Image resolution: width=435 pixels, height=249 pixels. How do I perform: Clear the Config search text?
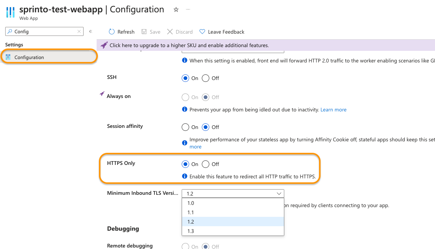[x=79, y=31]
